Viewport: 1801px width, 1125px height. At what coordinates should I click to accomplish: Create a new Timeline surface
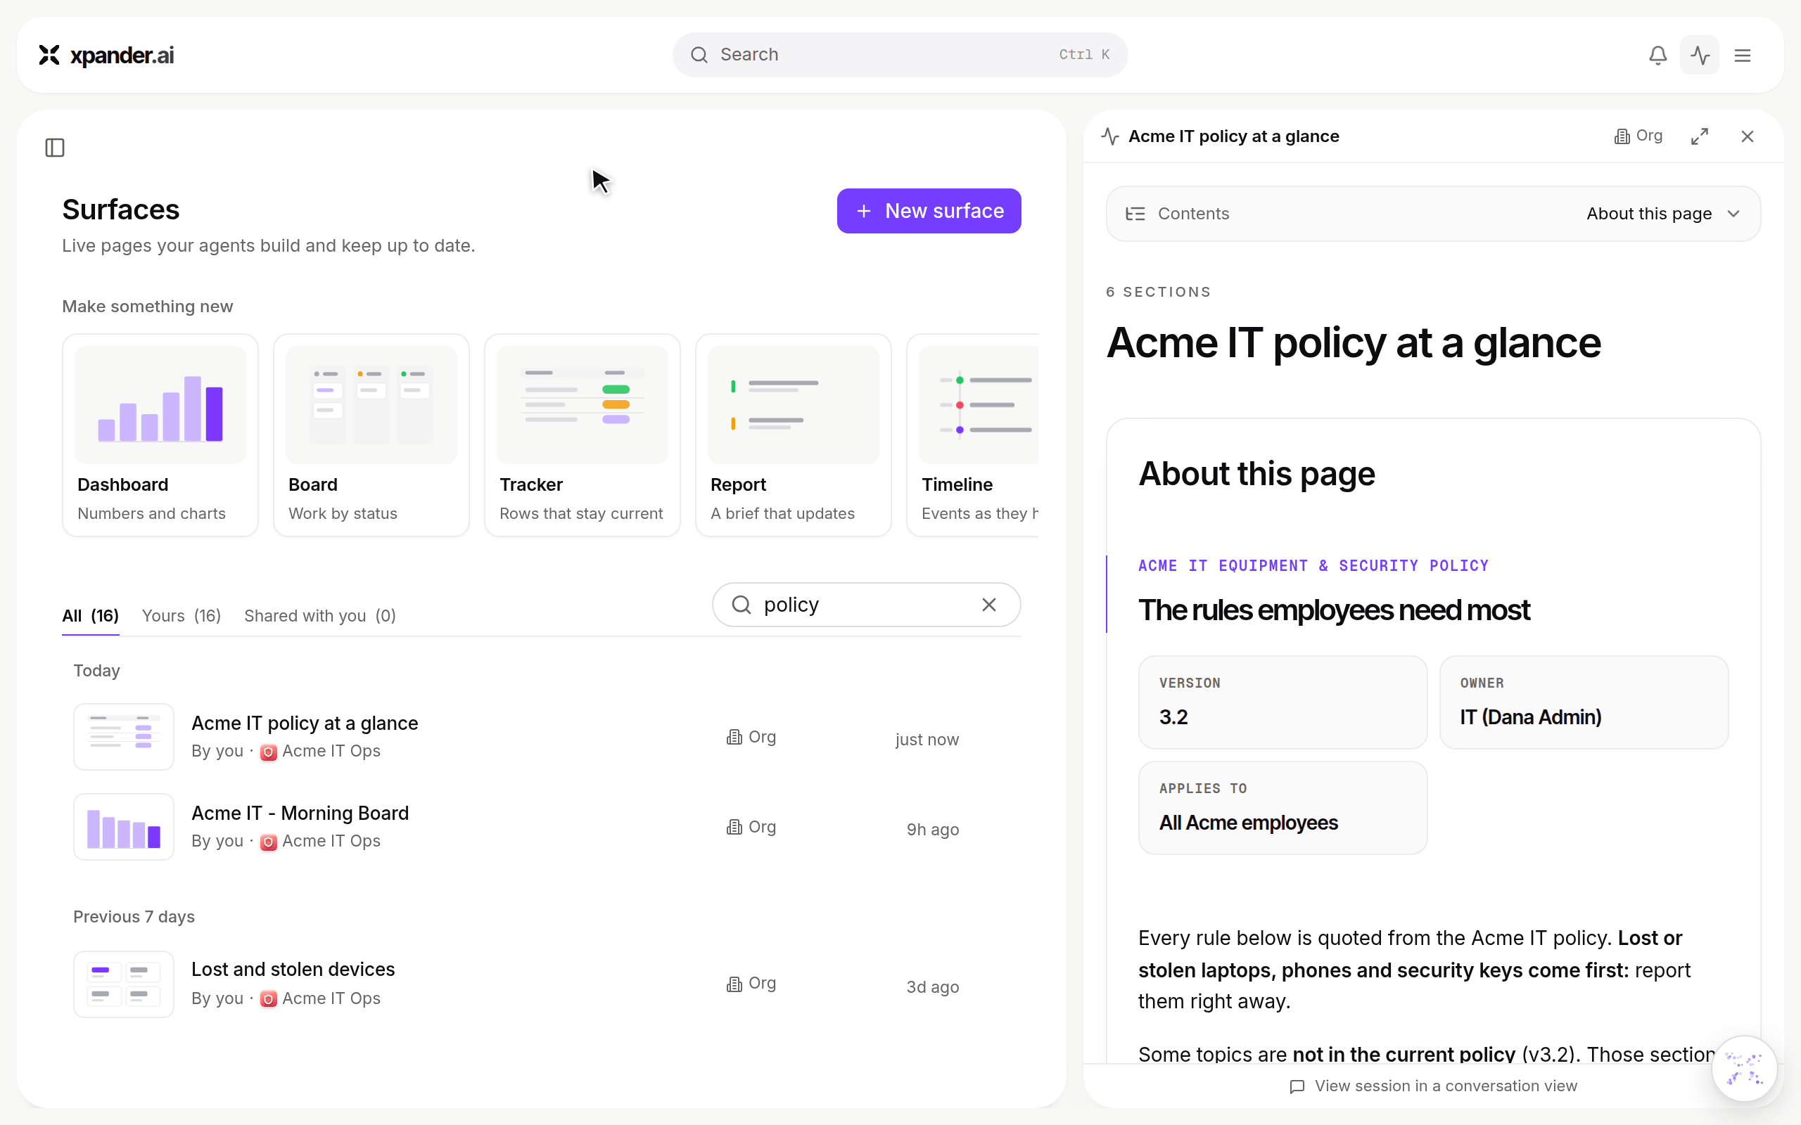(x=974, y=435)
